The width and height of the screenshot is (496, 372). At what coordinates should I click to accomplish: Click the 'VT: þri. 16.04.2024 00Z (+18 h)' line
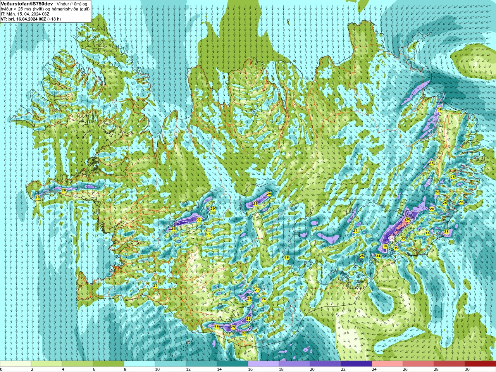(31, 19)
